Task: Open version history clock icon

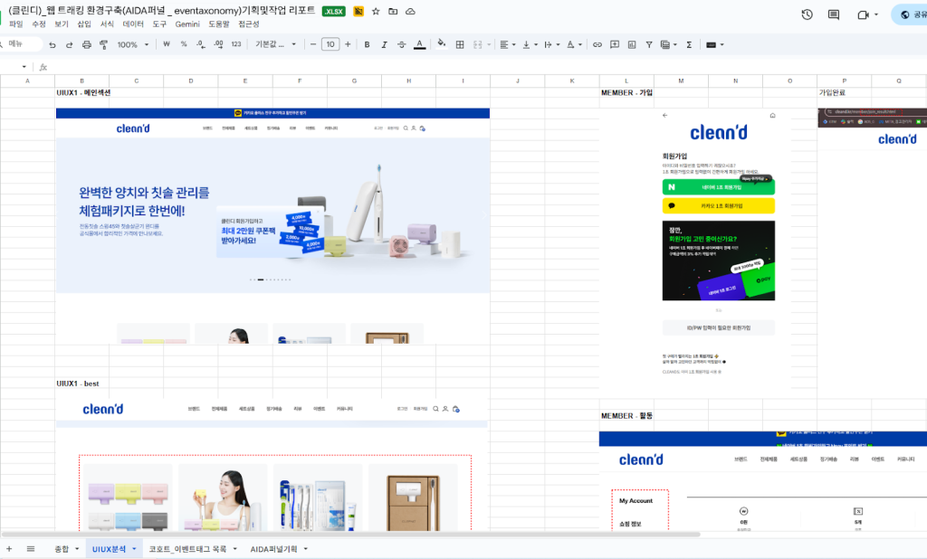Action: click(807, 14)
